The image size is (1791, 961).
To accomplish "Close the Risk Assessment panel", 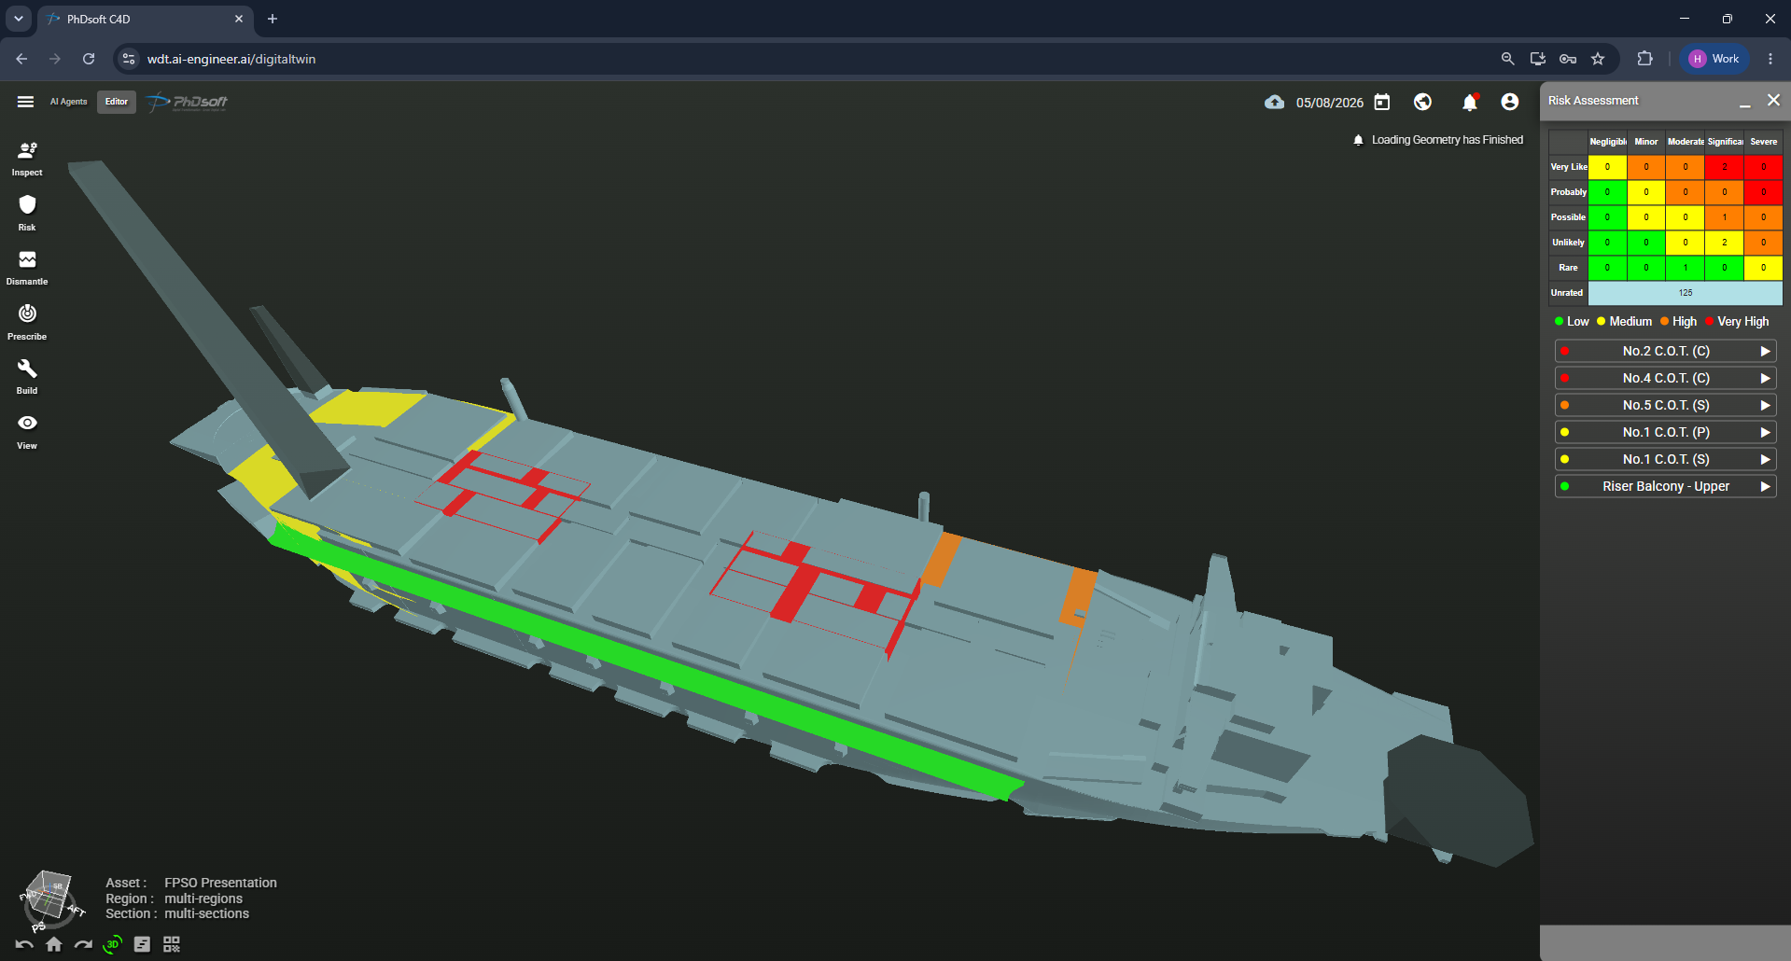I will point(1773,100).
